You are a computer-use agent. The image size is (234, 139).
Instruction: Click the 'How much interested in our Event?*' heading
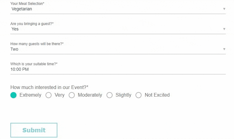49,87
